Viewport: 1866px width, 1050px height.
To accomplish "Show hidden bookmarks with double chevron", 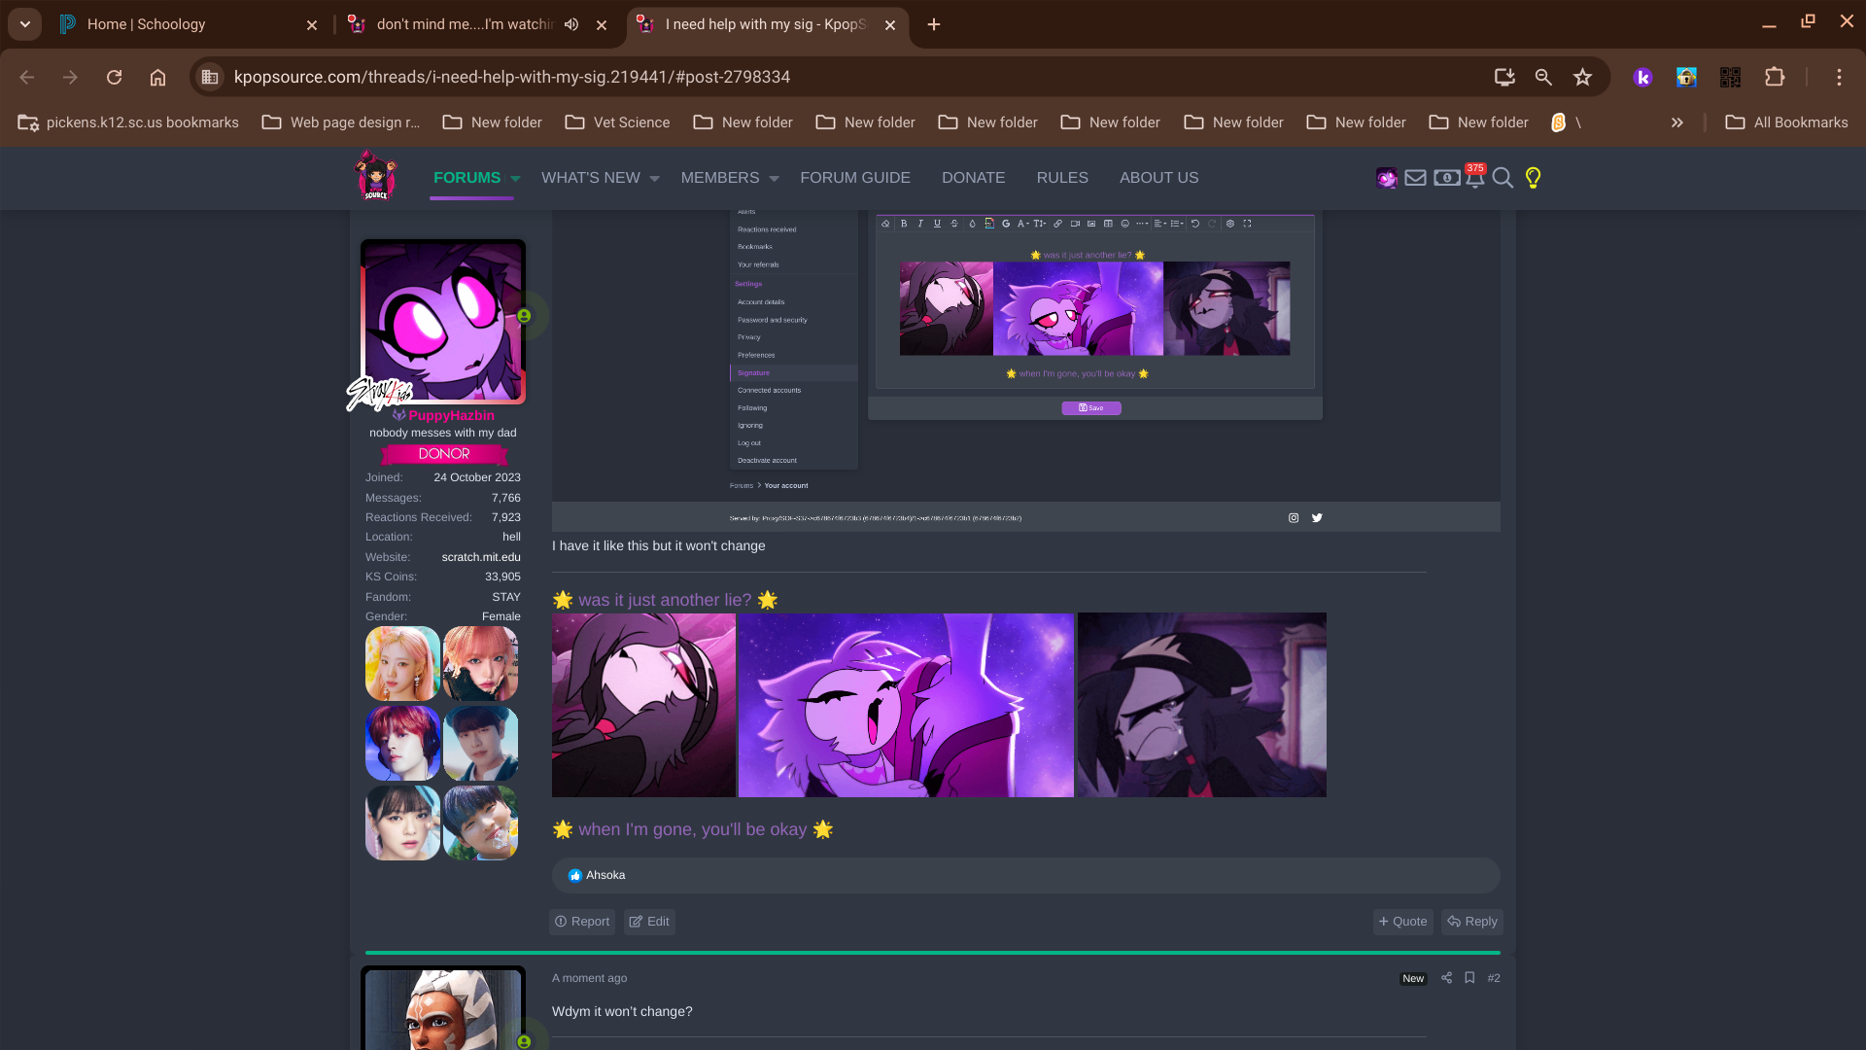I will click(1677, 122).
